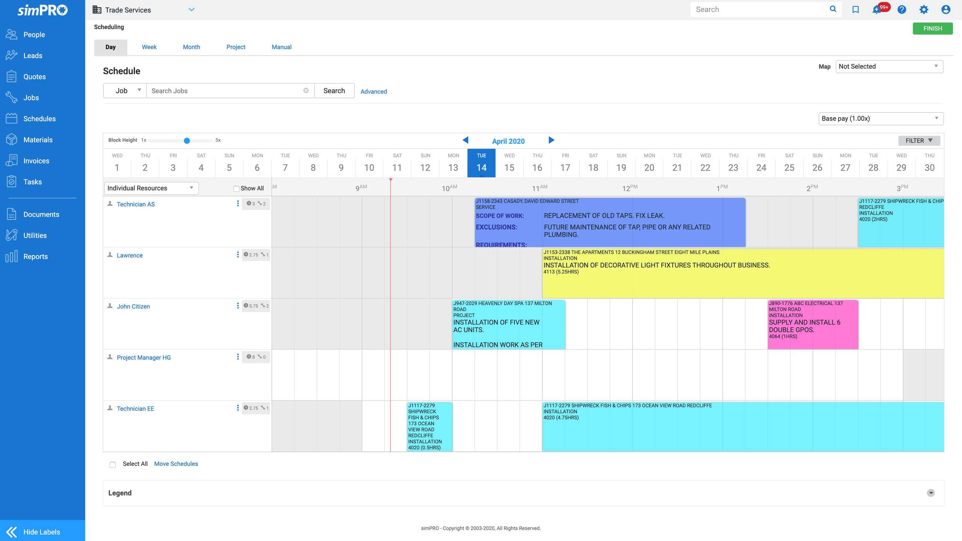Clear the Search Jobs field icon
Viewport: 962px width, 541px height.
coord(306,91)
